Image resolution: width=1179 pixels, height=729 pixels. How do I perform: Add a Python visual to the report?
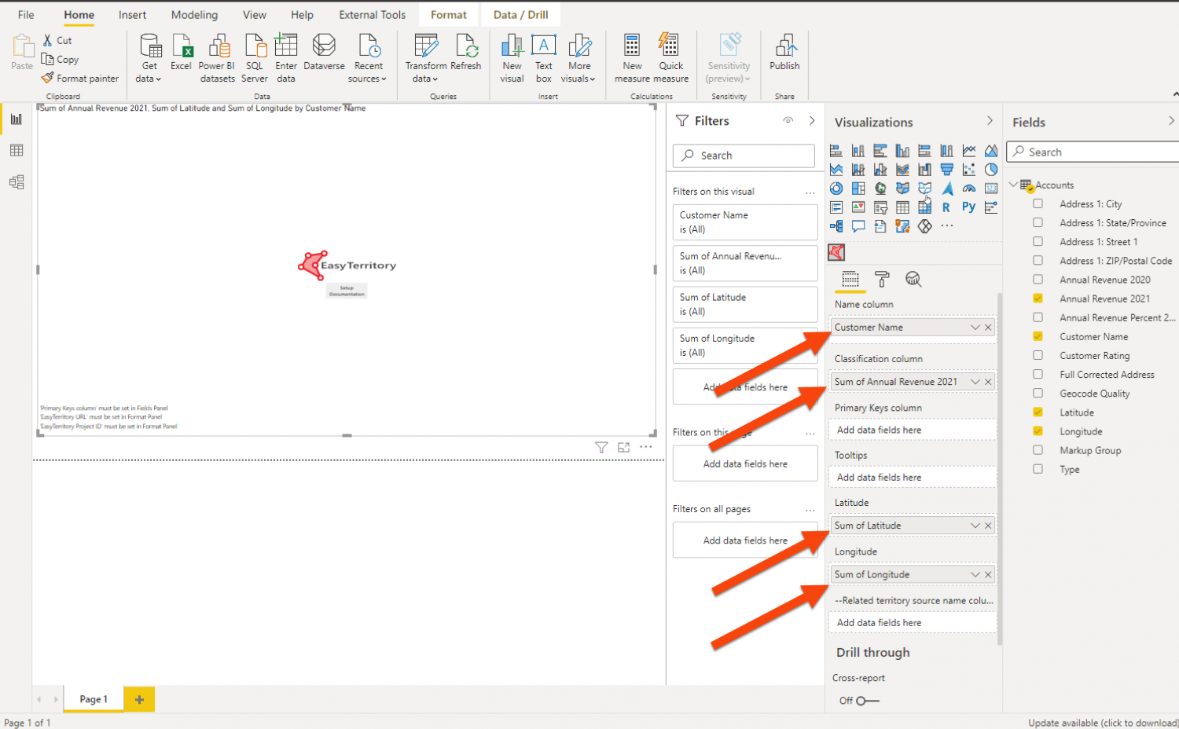(x=968, y=207)
